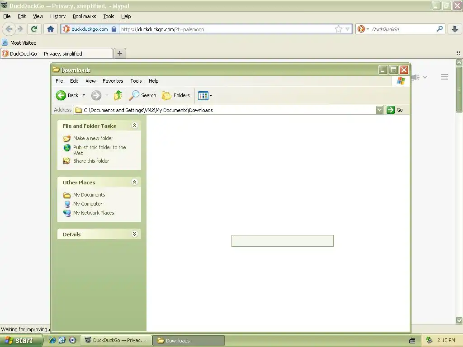This screenshot has height=347, width=463.
Task: Click the Explorer Forward arrow button
Action: [x=96, y=95]
